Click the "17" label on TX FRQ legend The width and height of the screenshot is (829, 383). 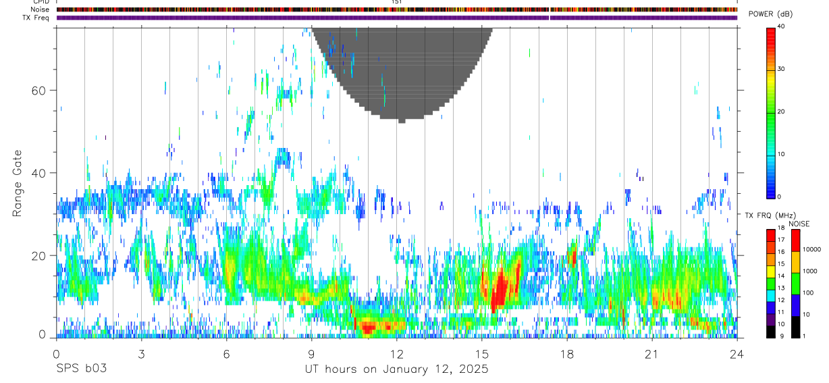781,240
